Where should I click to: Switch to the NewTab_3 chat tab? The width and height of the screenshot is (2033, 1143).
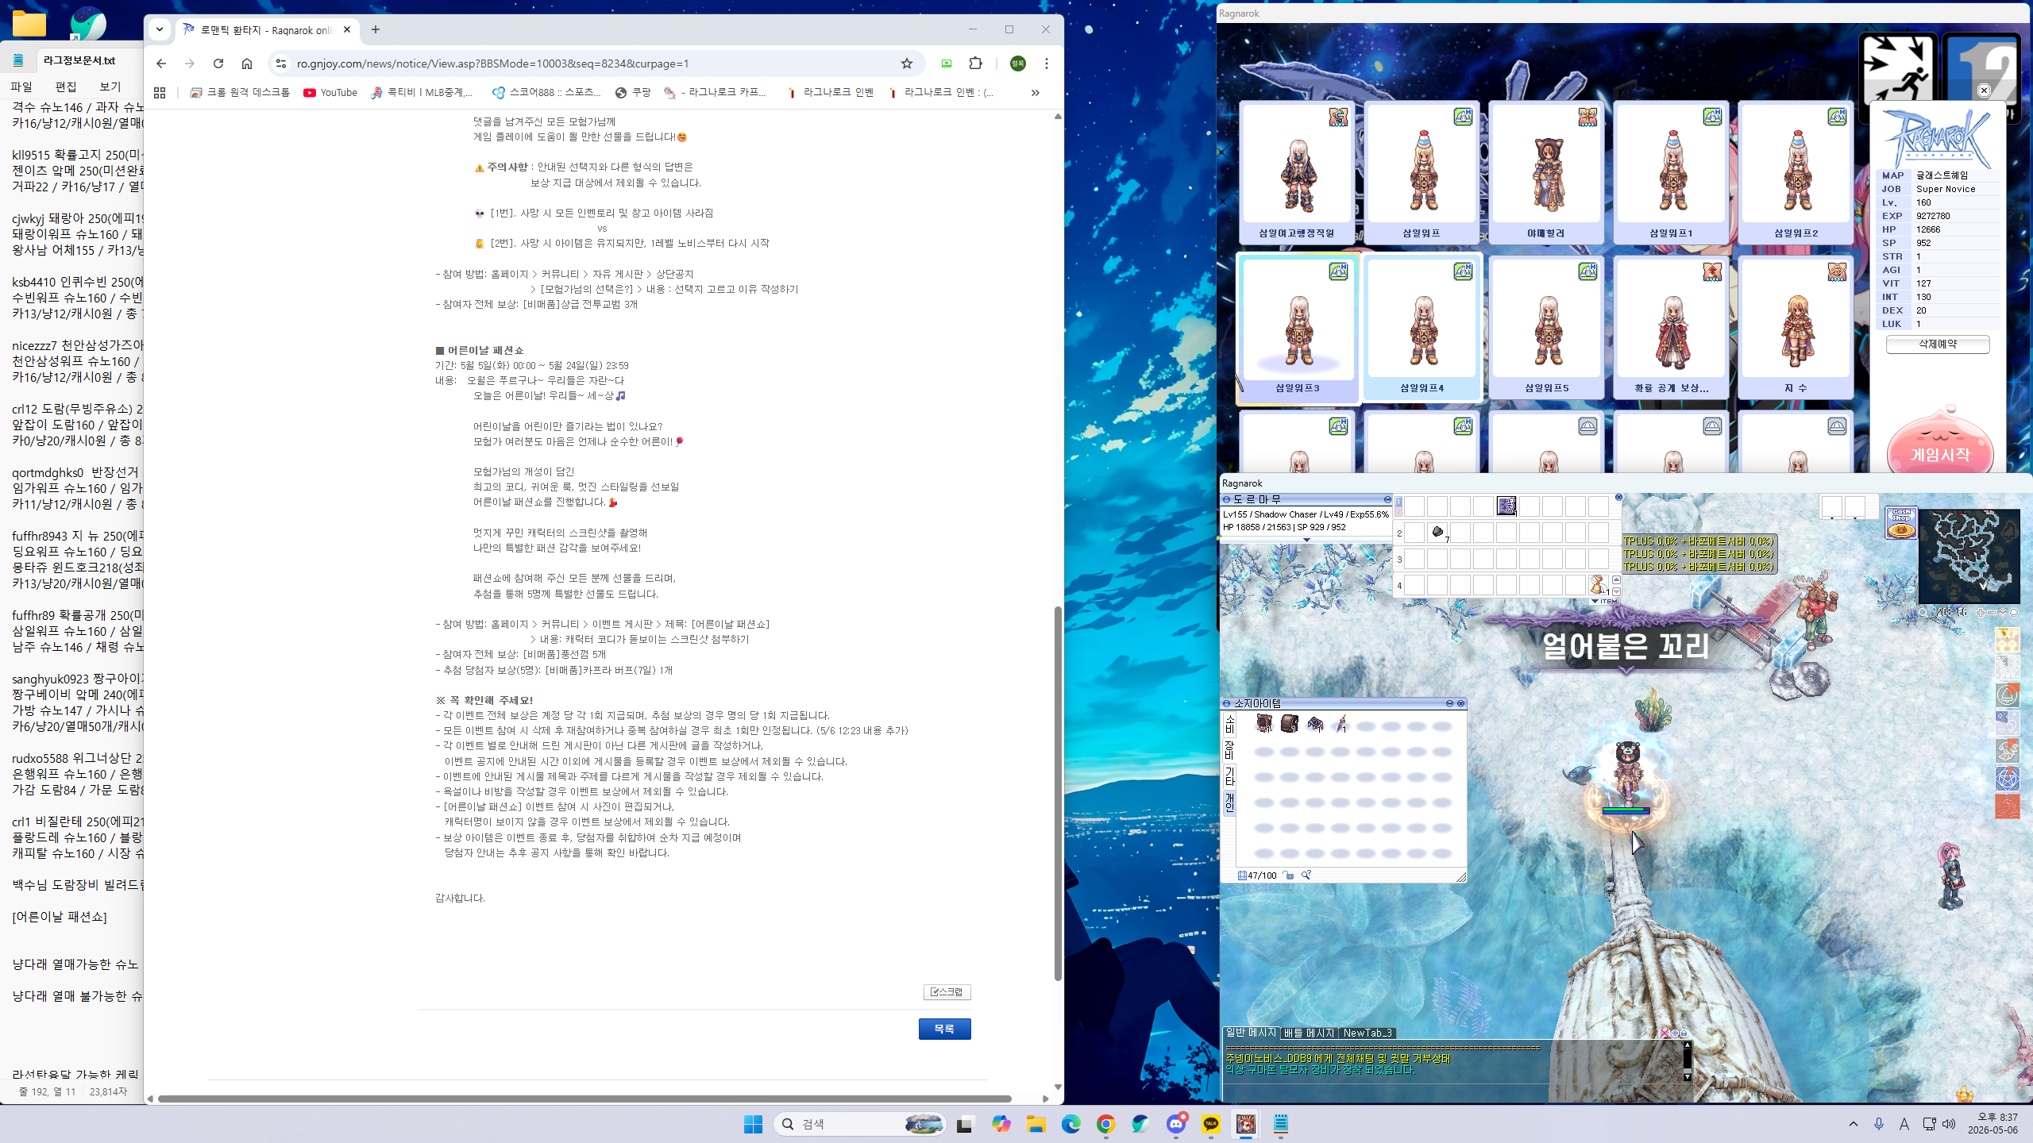point(1367,1033)
